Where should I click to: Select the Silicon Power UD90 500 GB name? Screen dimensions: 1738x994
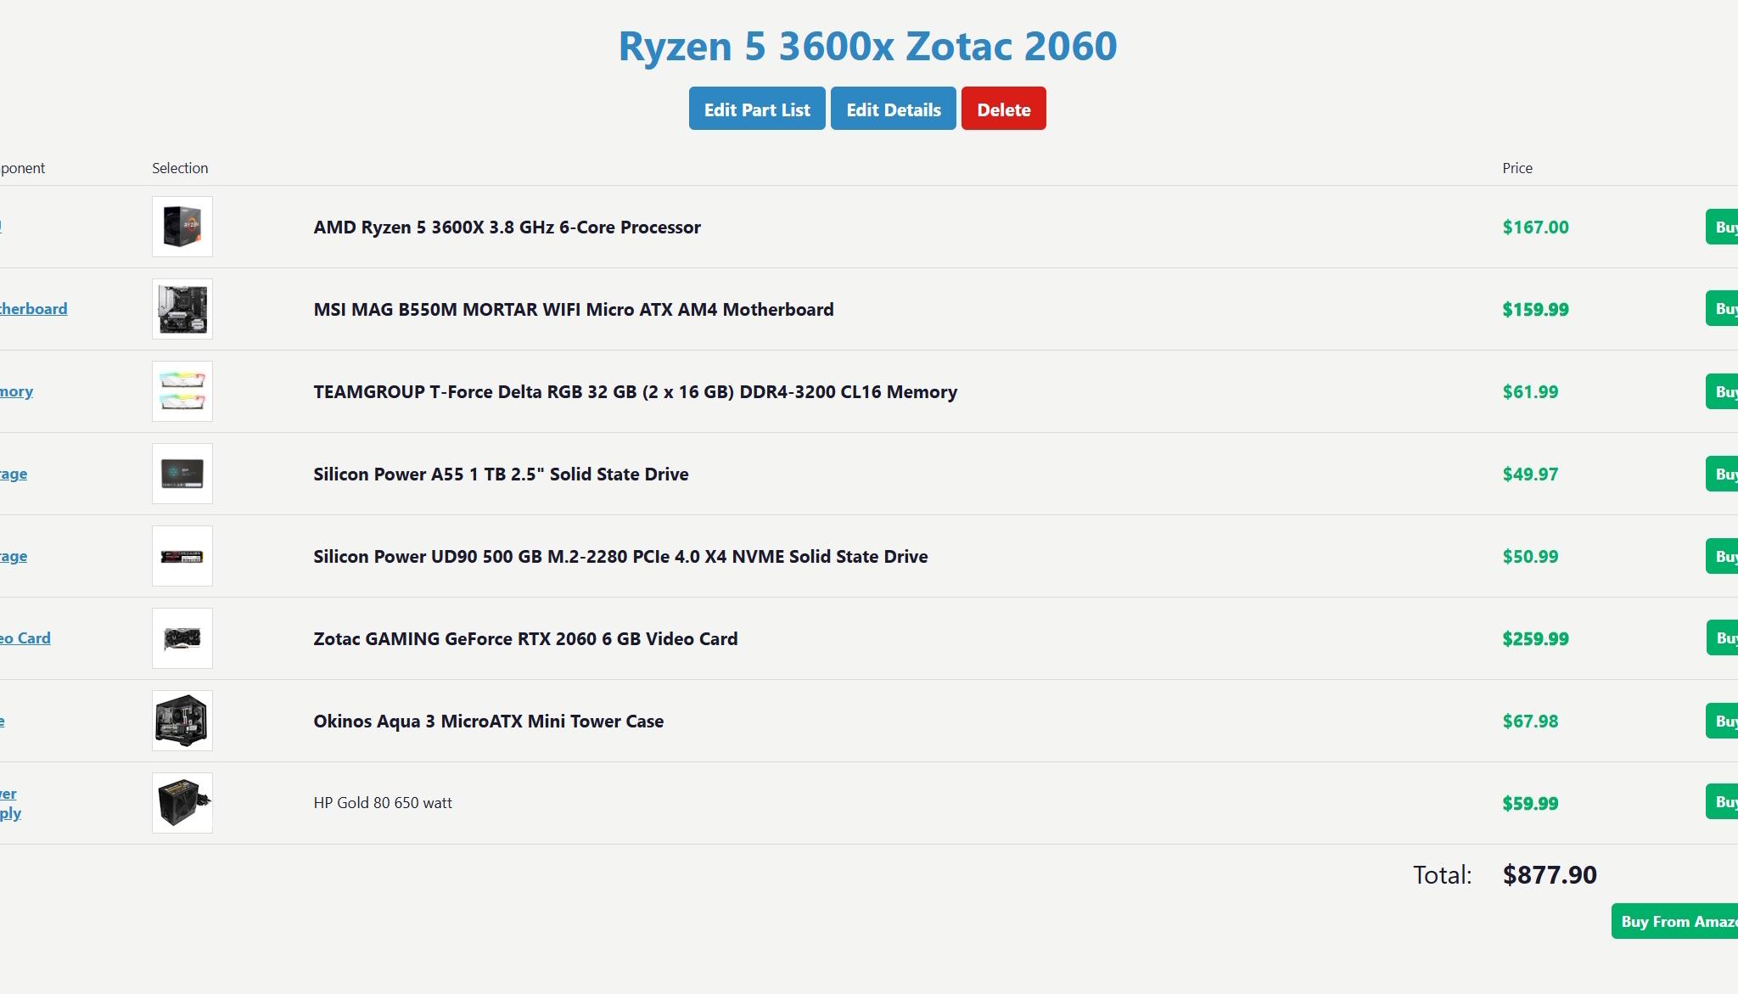click(x=620, y=557)
